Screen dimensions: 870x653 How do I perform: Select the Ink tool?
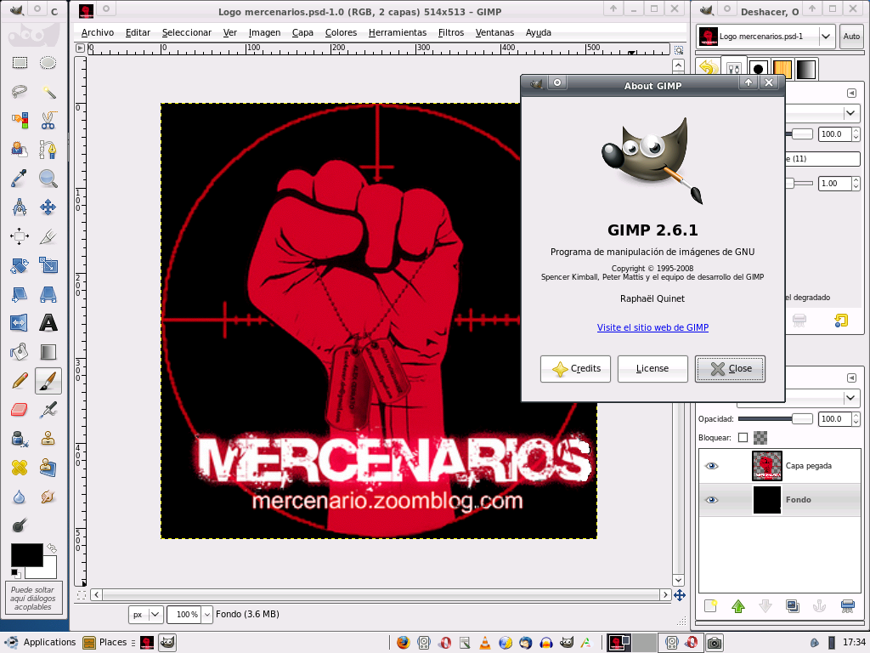tap(20, 439)
